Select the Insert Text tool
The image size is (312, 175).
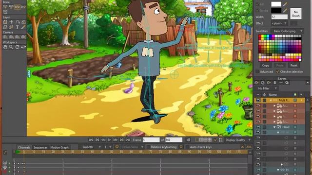[x=18, y=27]
